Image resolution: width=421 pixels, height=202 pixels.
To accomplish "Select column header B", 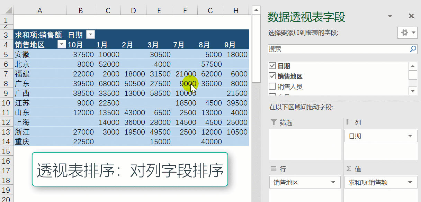I will [81, 11].
